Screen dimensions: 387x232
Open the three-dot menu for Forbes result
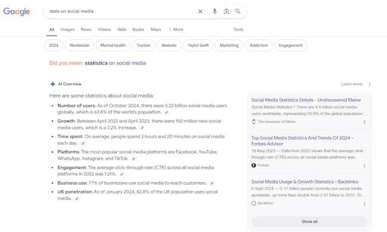364,166
